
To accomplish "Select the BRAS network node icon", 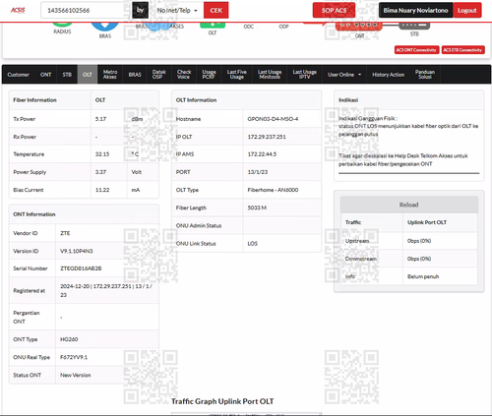I will [x=105, y=27].
